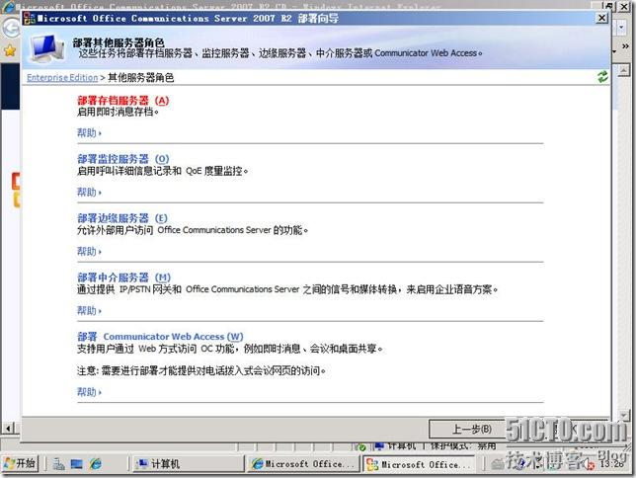636x478 pixels.
Task: Open the 部署存档服务器 (A) link
Action: pos(122,100)
